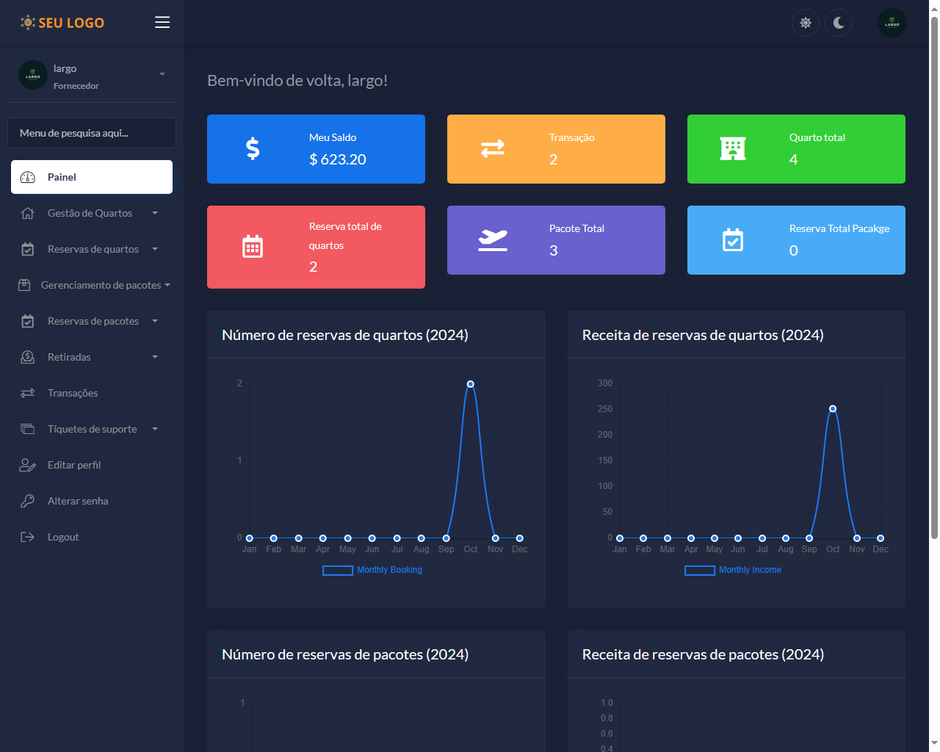
Task: Switch to dark mode moon icon
Action: (x=839, y=23)
